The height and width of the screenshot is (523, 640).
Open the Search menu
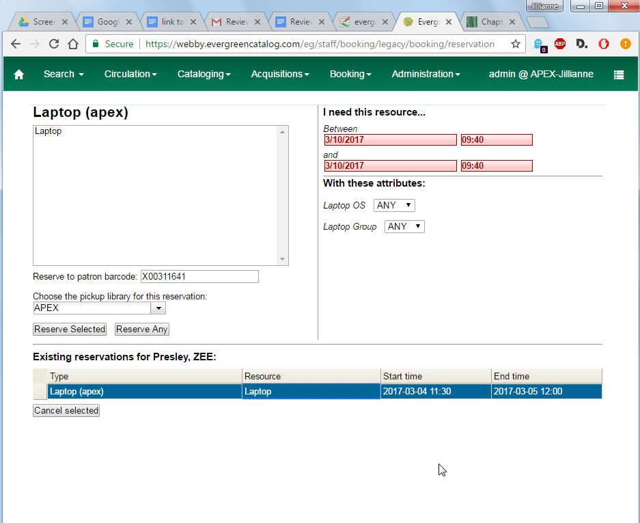point(64,74)
